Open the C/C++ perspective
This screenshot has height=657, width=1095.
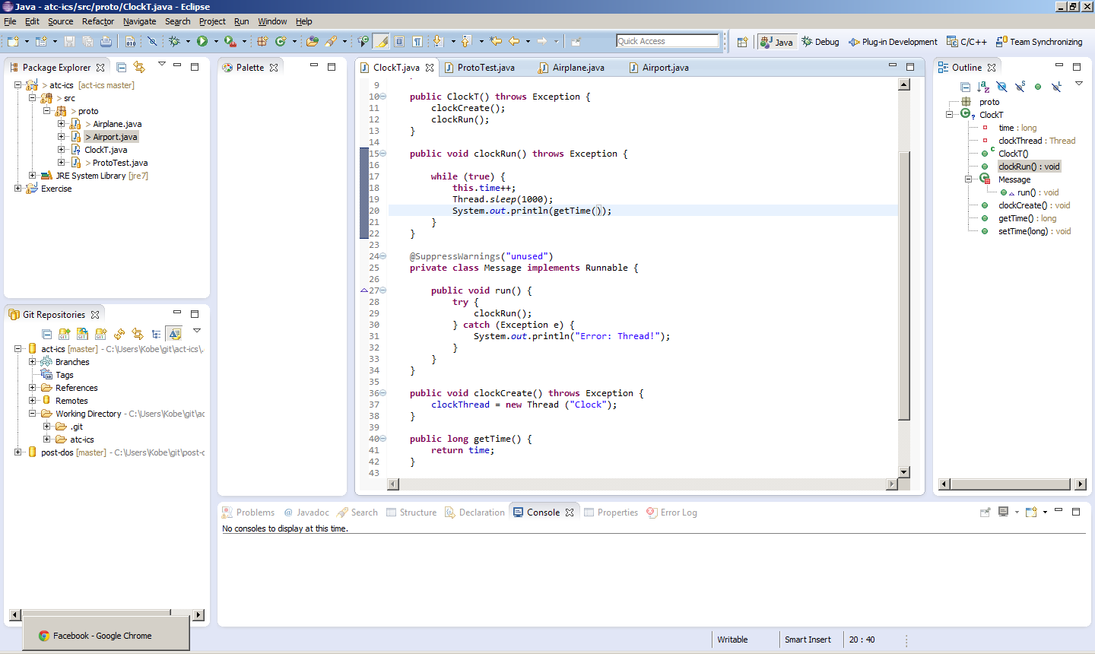(x=966, y=42)
